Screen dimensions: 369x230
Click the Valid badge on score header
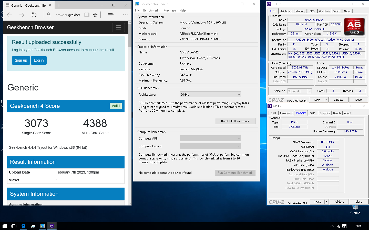click(x=116, y=106)
